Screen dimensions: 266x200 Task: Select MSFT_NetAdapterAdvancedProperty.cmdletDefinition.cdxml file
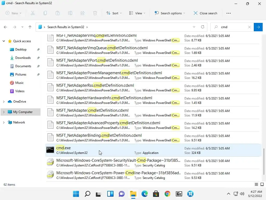153,125
